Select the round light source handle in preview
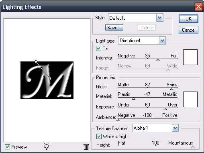This screenshot has height=153, width=204. pos(36,61)
